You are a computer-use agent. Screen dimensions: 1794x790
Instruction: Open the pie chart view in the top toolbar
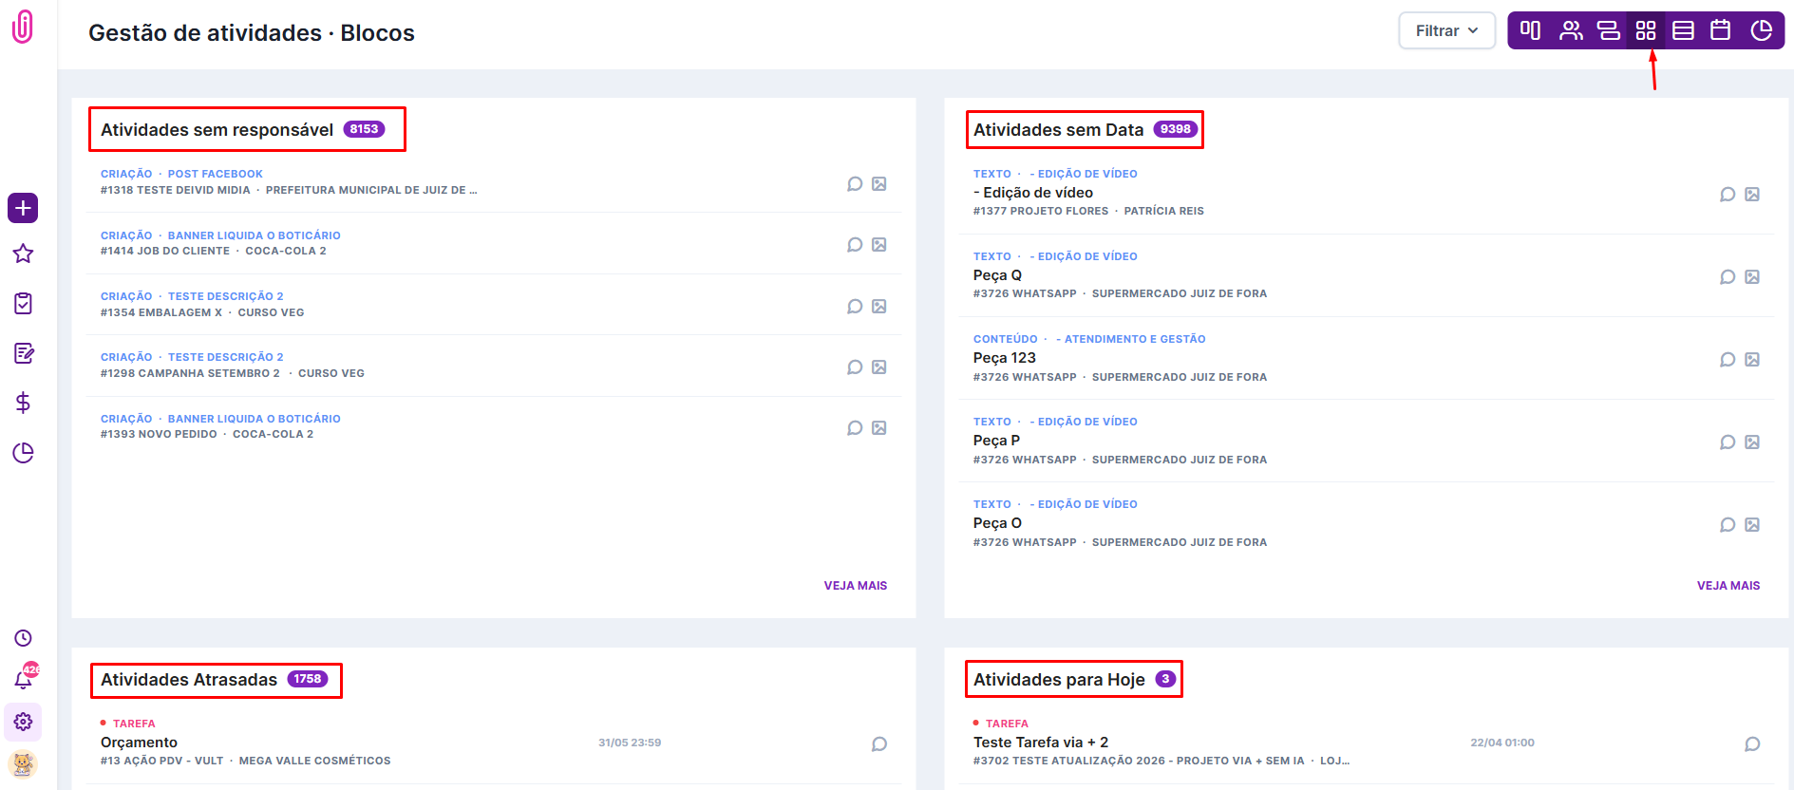click(1761, 30)
